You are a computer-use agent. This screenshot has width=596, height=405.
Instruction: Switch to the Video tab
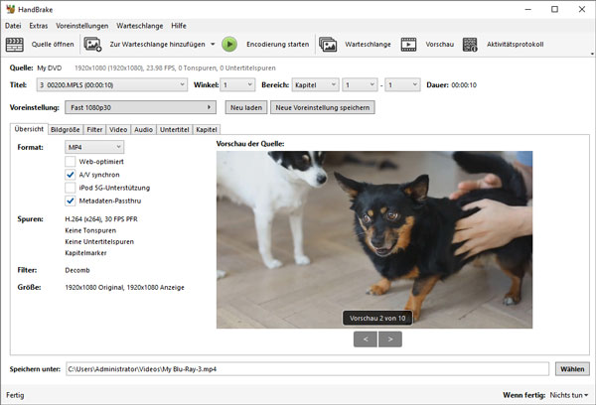click(118, 130)
